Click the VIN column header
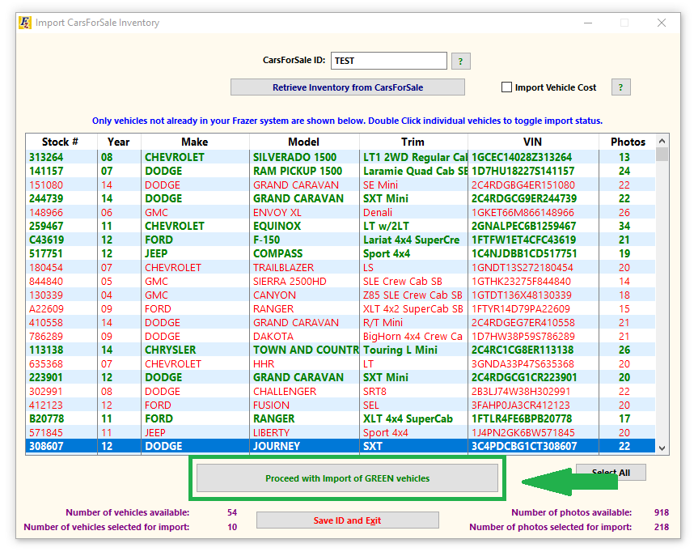The width and height of the screenshot is (694, 552). 532,142
